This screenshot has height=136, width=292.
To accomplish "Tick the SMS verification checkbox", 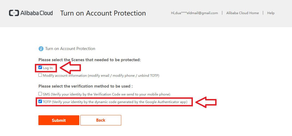I will (40, 94).
